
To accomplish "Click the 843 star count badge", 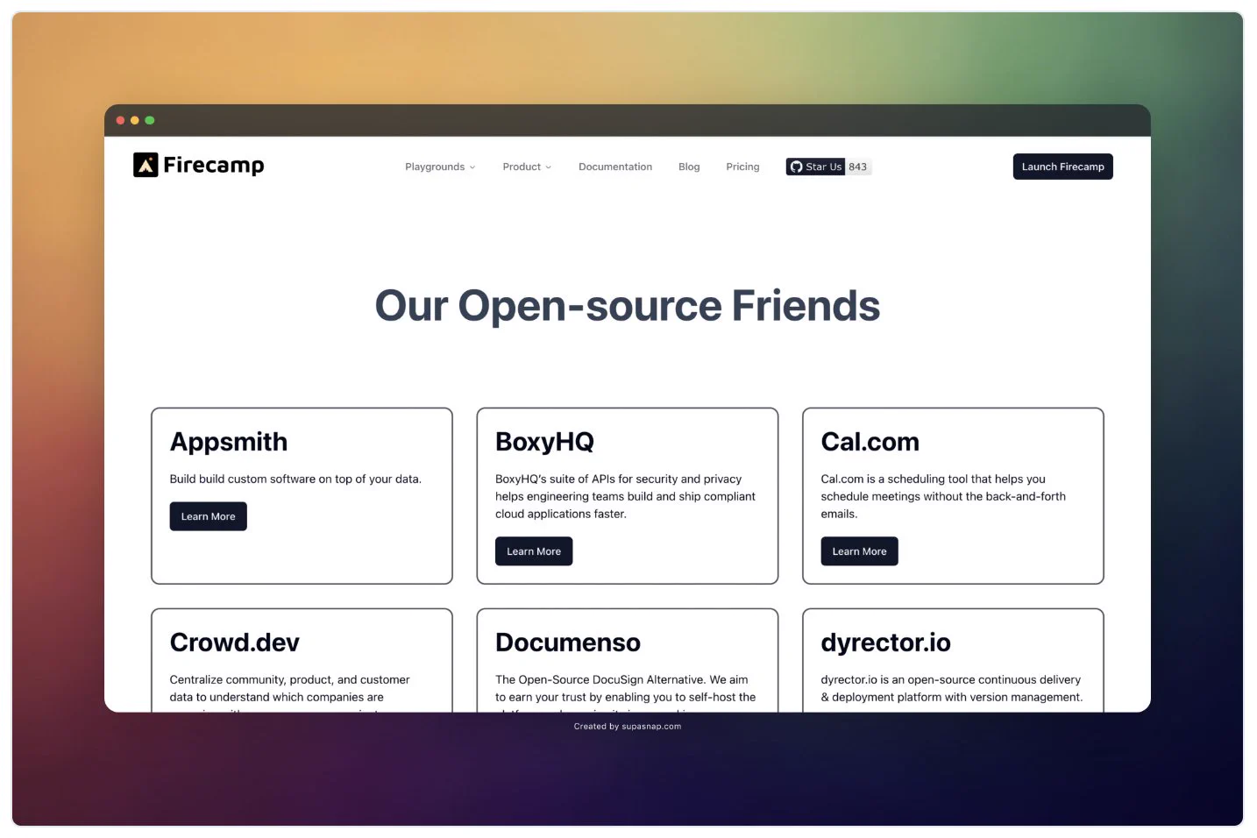I will 858,167.
